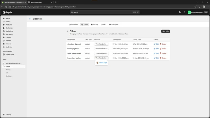Switch to Pricing tab
Viewport: 210px width, 118px height.
coord(94,24)
